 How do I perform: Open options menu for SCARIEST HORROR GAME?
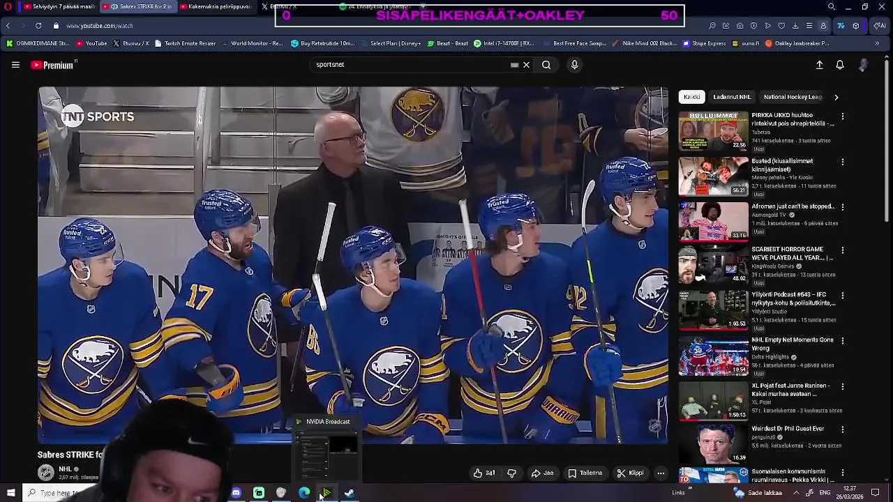coord(843,250)
